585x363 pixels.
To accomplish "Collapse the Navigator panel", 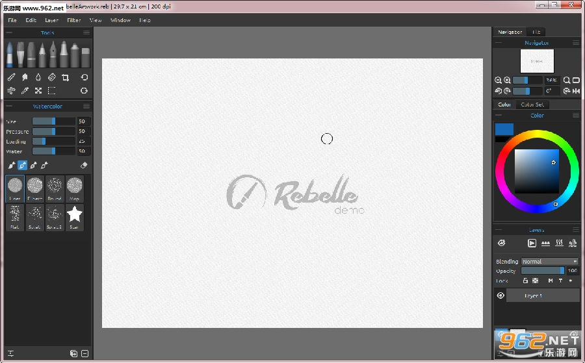I will (499, 43).
